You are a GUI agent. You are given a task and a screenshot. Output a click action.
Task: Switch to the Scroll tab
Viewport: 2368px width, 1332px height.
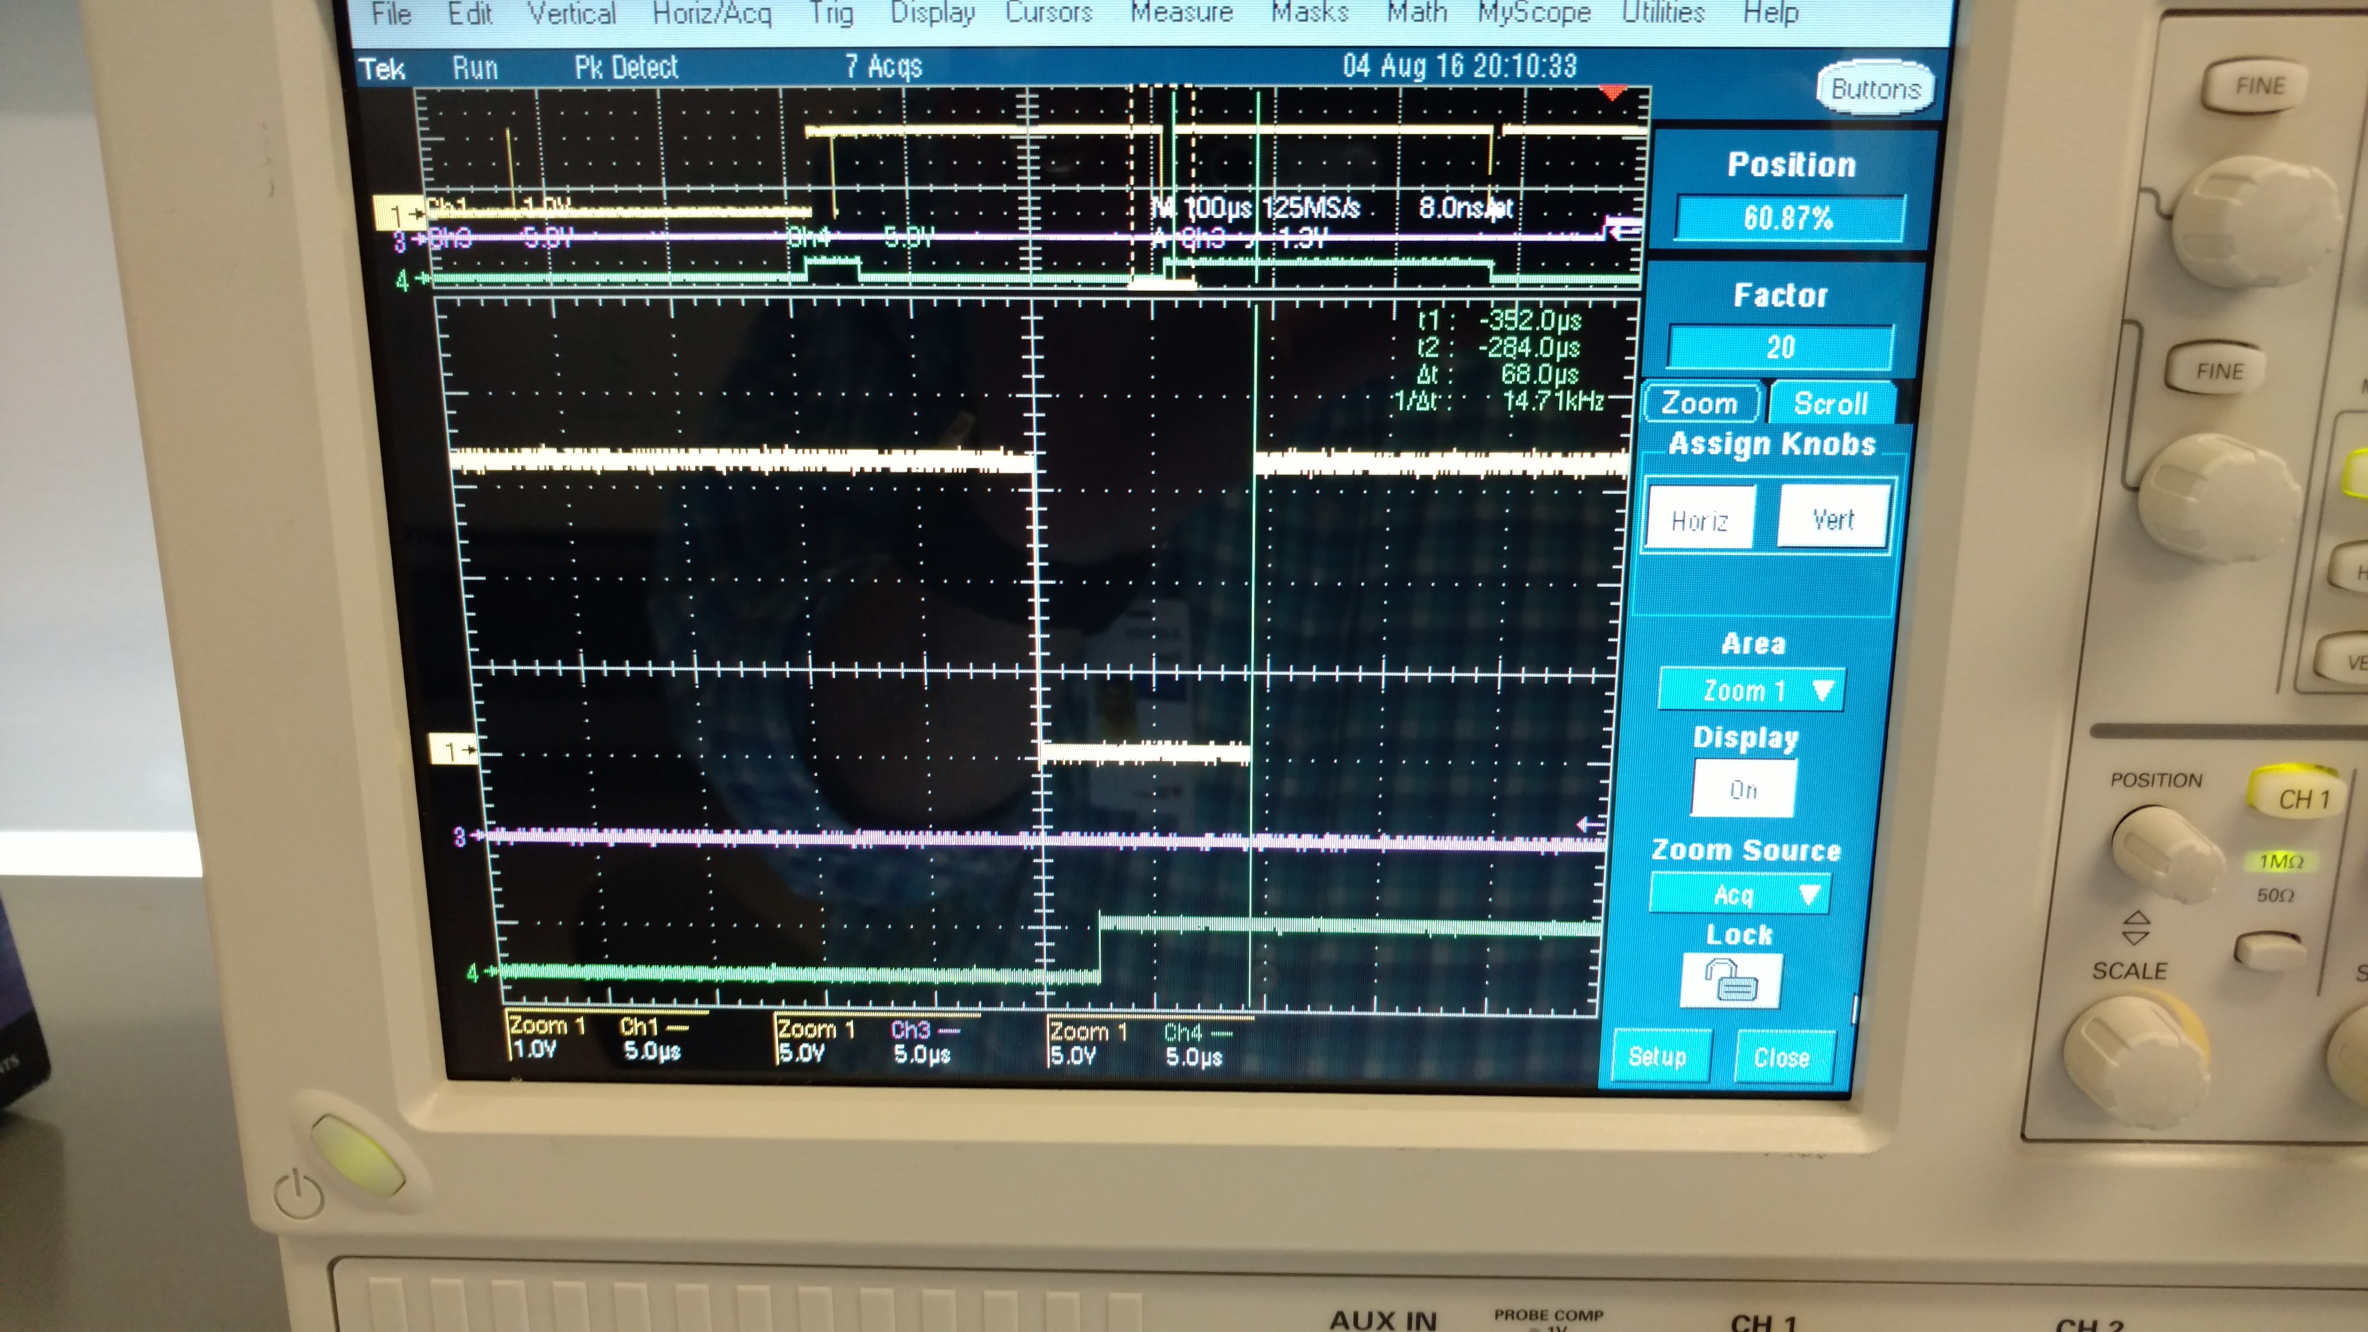point(1830,404)
